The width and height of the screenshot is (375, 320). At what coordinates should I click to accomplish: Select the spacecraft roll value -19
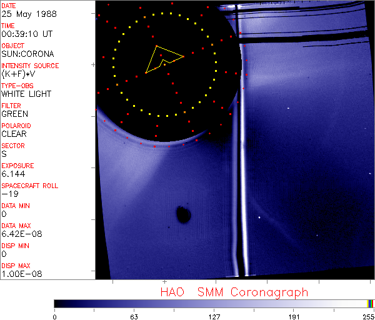(x=9, y=194)
